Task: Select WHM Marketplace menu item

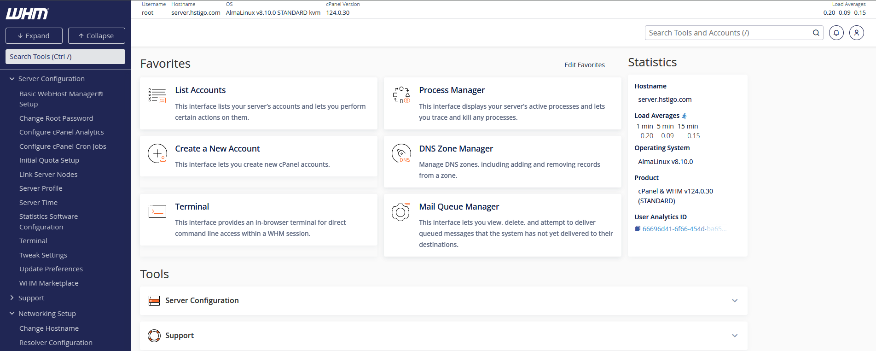Action: click(49, 283)
